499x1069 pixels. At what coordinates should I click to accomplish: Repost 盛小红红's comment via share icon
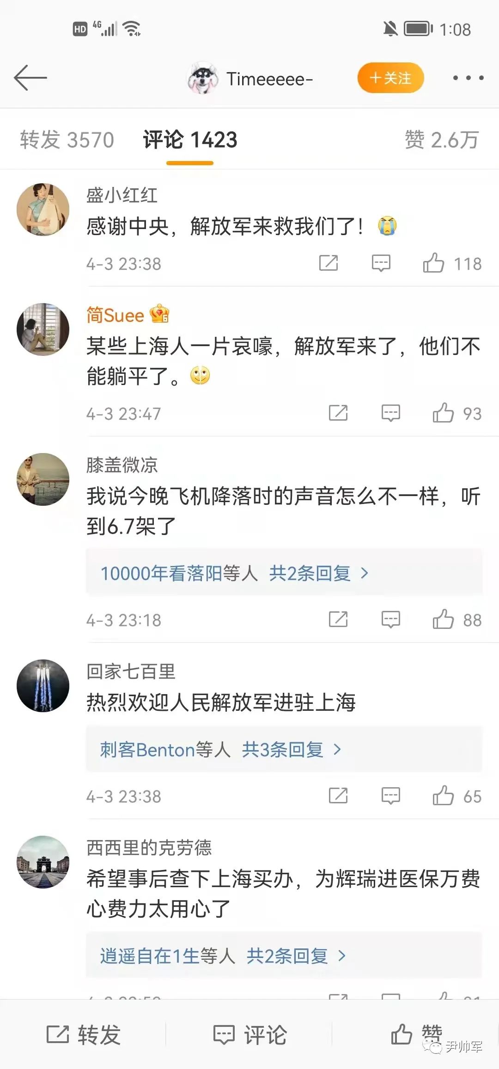pyautogui.click(x=329, y=263)
